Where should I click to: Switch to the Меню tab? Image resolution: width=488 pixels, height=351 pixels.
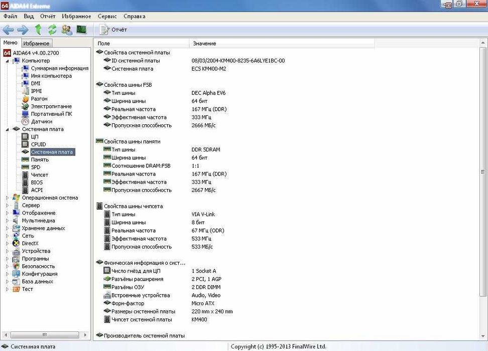point(10,43)
